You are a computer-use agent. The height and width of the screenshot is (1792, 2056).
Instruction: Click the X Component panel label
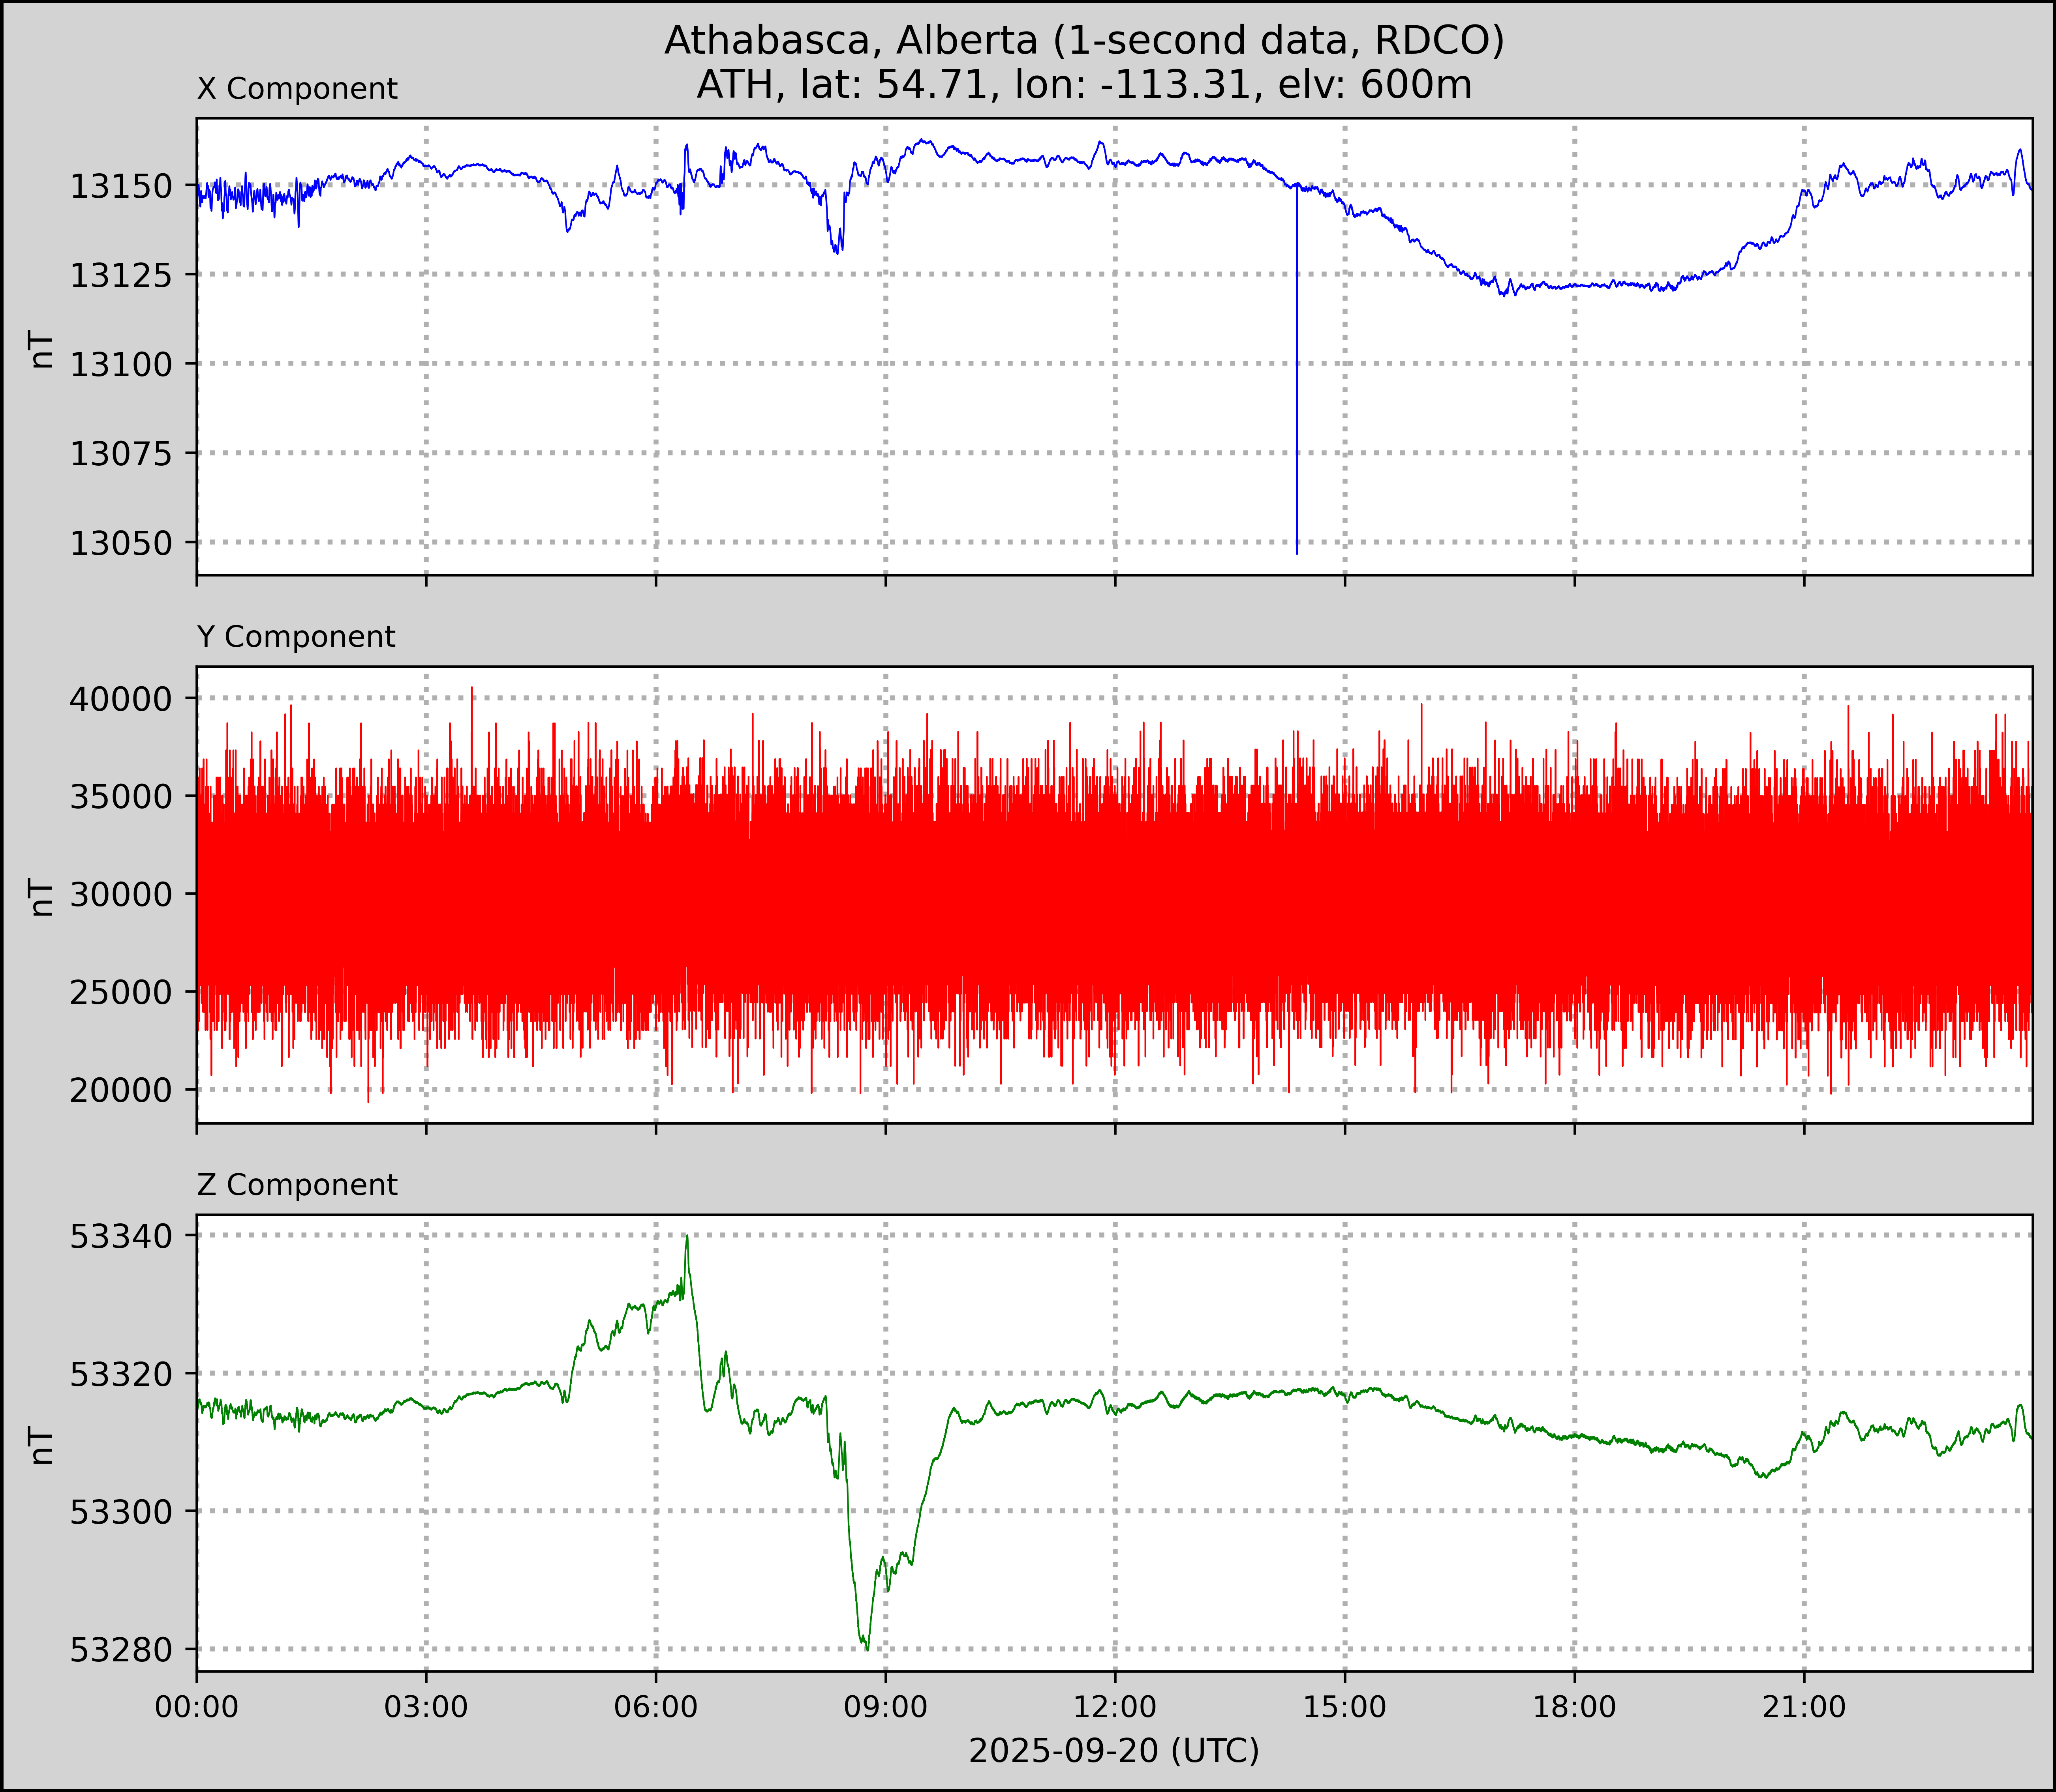(x=297, y=89)
